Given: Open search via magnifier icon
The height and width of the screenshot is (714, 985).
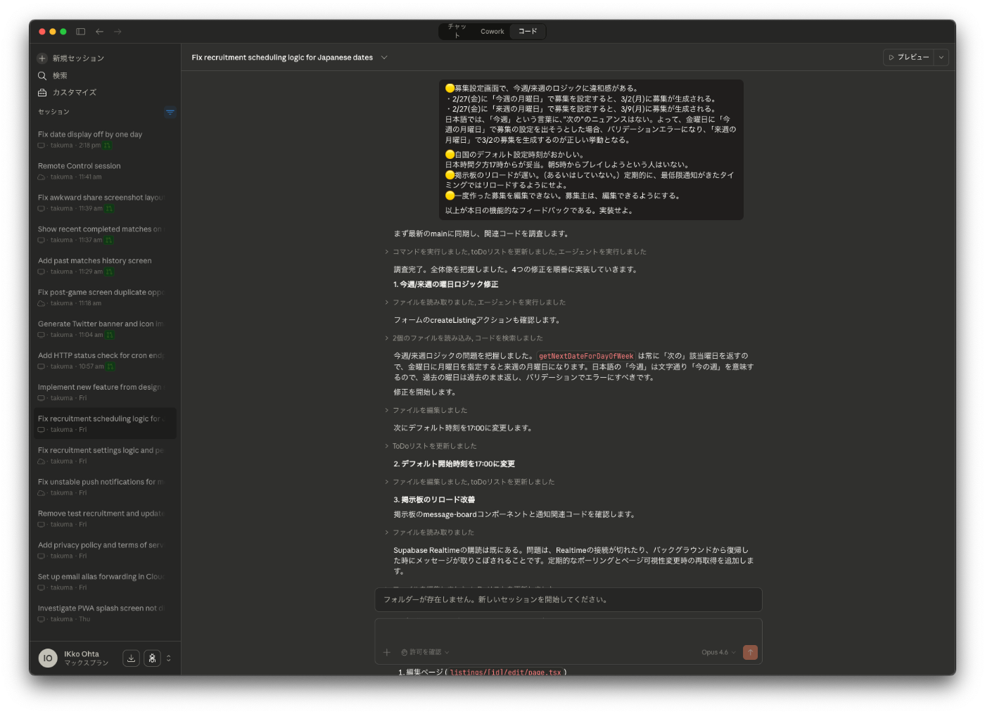Looking at the screenshot, I should [42, 75].
